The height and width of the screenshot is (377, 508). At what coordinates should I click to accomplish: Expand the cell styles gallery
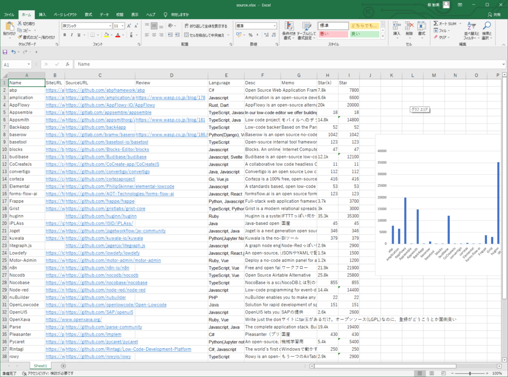coord(383,37)
